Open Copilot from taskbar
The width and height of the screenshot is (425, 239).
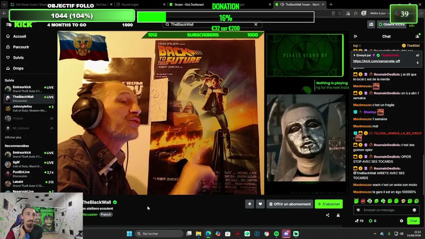218,234
